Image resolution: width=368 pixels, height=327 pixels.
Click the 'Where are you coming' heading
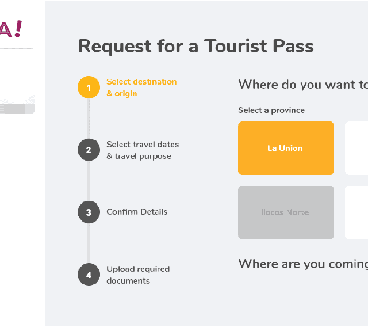(x=303, y=264)
